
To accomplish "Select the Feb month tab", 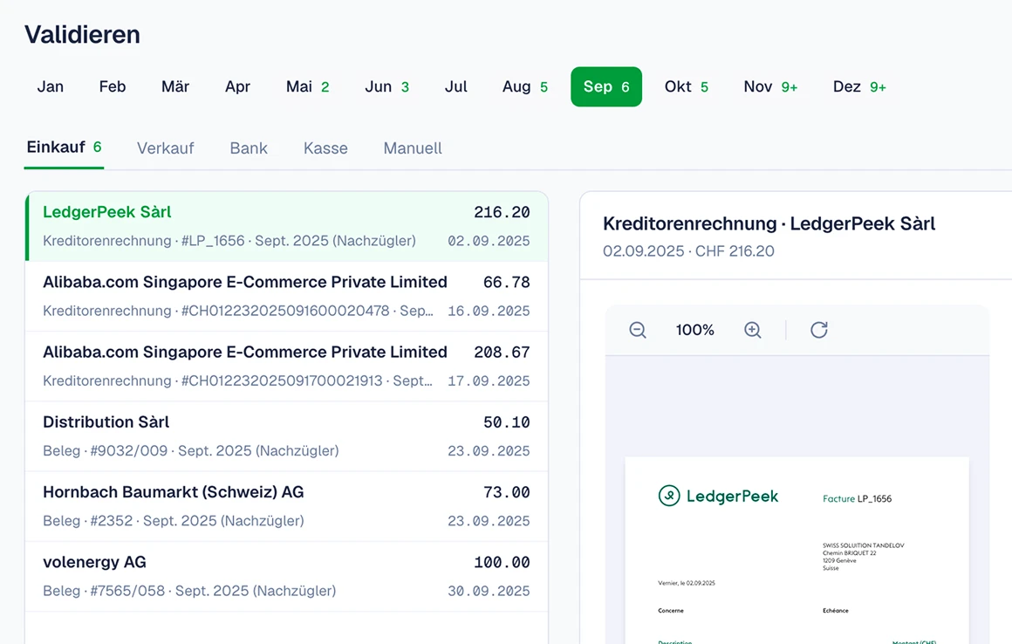I will click(x=113, y=86).
